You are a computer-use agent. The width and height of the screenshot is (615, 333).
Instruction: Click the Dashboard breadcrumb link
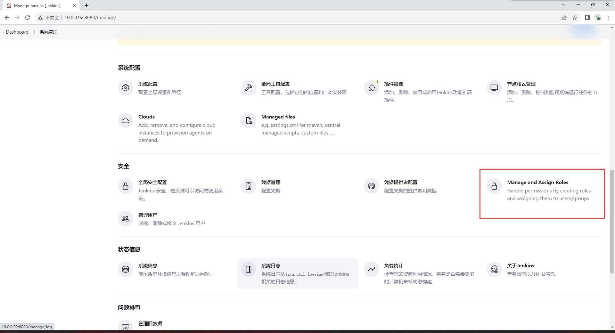point(17,32)
